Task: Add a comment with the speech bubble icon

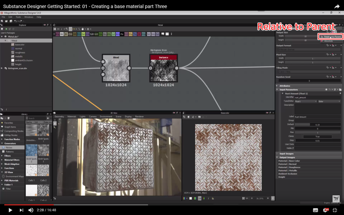Action: click(x=163, y=34)
